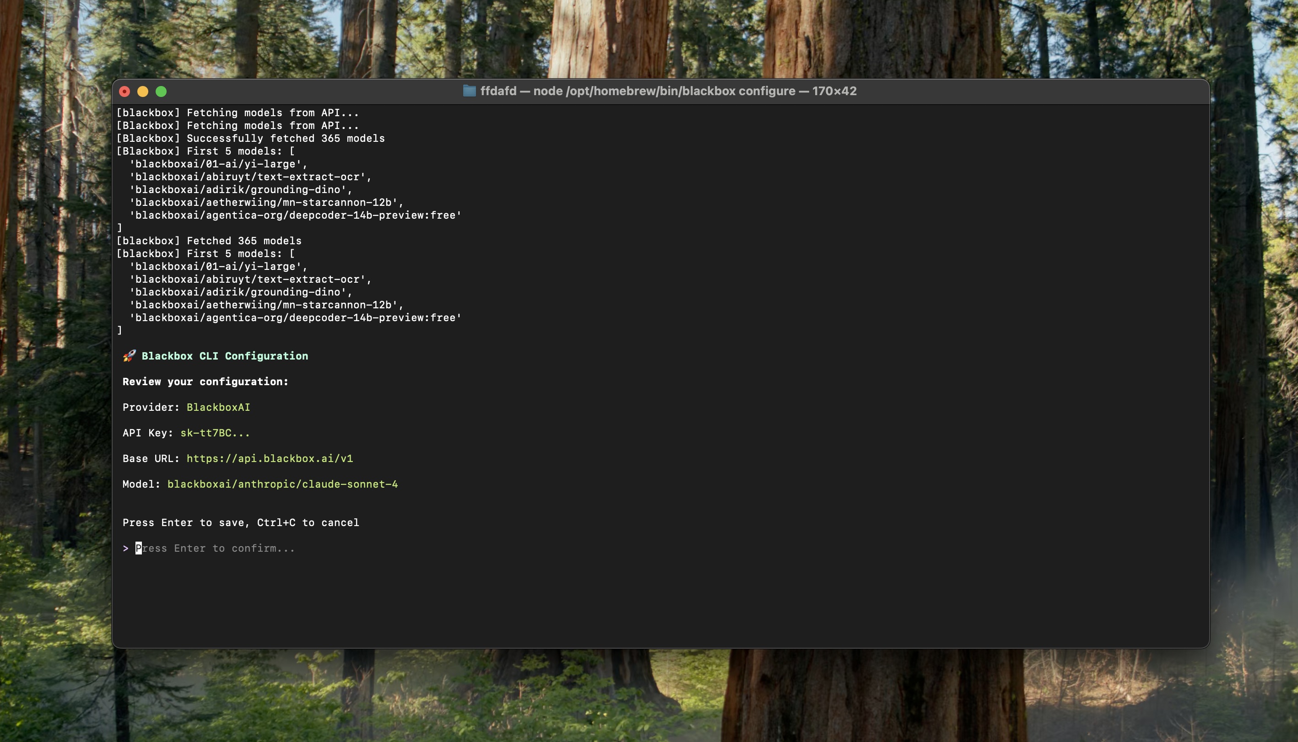
Task: Click the first yi-large model entry
Action: pyautogui.click(x=218, y=164)
